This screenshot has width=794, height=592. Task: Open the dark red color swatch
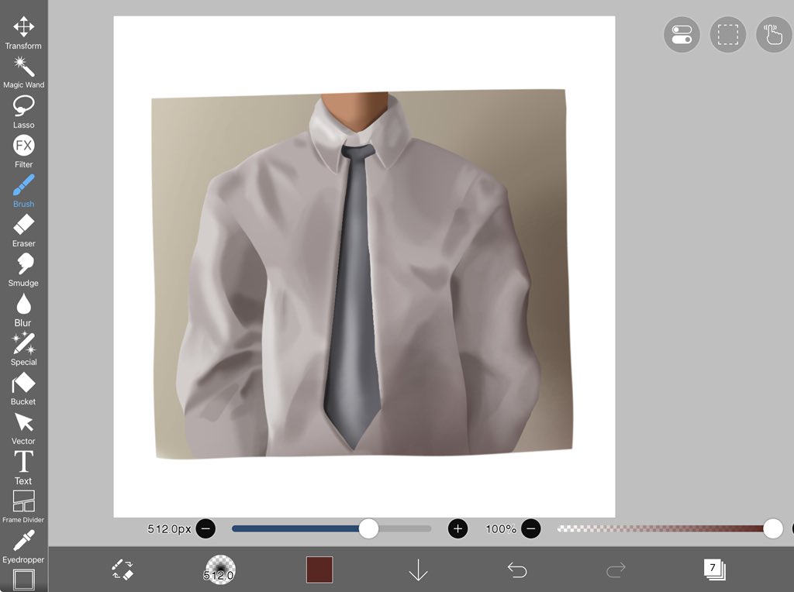click(x=319, y=570)
